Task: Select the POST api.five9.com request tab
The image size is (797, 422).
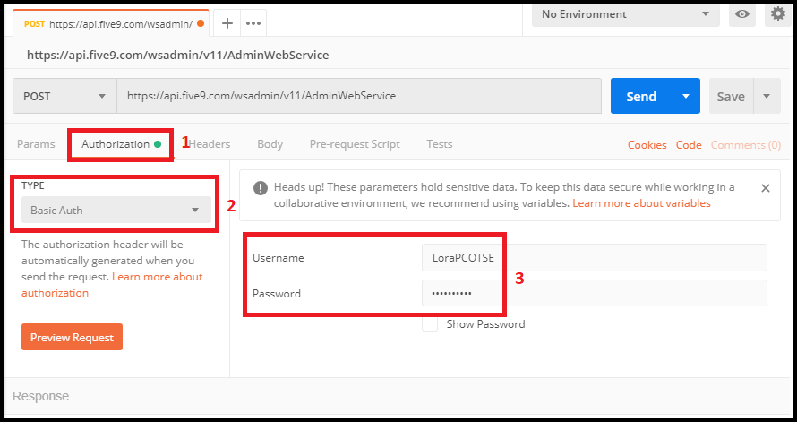Action: [111, 23]
